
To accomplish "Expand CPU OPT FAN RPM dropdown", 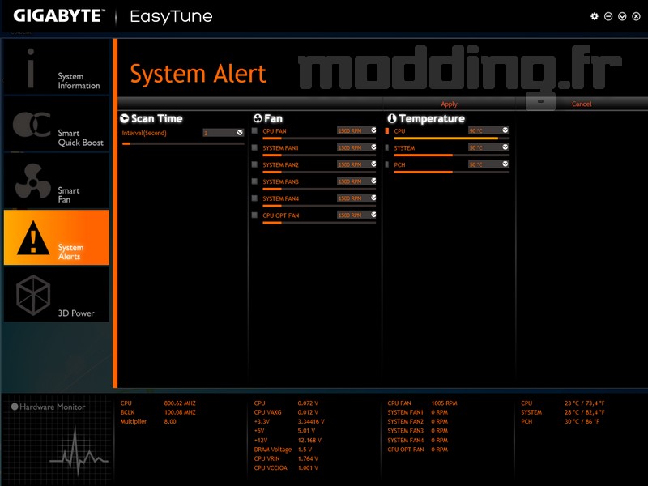I will (356, 215).
